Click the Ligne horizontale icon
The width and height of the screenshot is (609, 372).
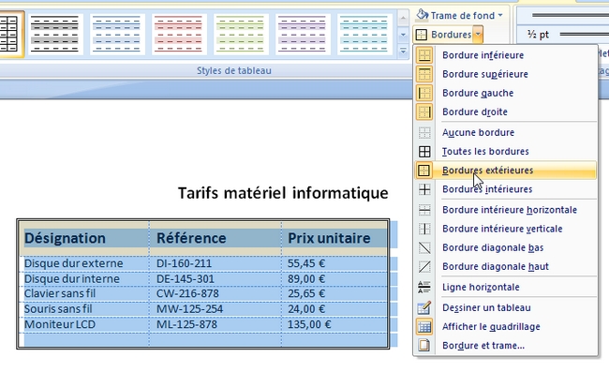[424, 288]
